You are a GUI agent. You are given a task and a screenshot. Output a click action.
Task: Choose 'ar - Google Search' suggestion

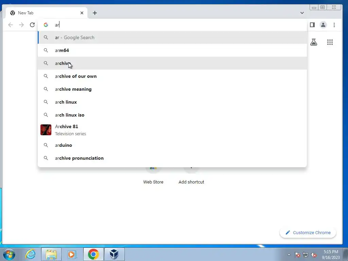click(x=172, y=37)
